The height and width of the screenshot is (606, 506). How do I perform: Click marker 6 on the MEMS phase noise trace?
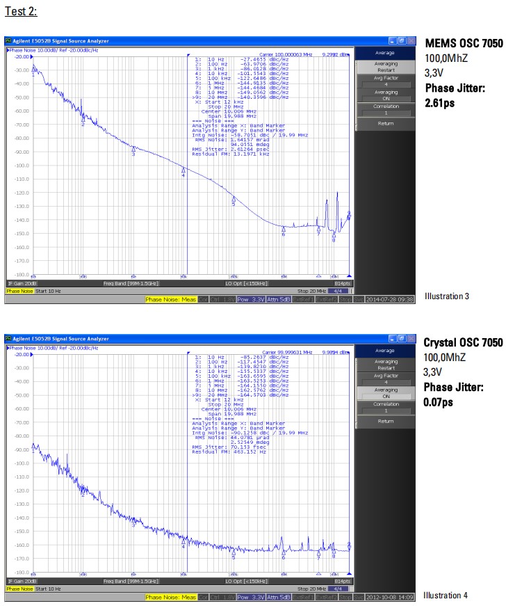pyautogui.click(x=284, y=230)
